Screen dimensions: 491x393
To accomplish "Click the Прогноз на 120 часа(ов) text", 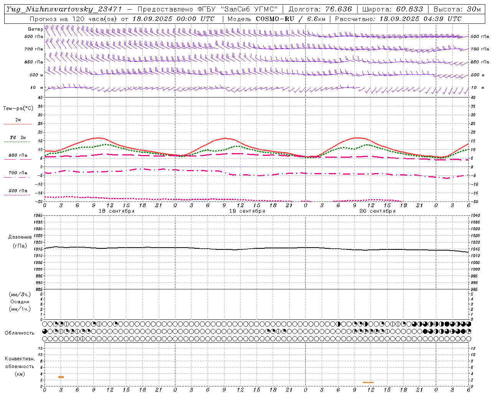I will tap(74, 19).
